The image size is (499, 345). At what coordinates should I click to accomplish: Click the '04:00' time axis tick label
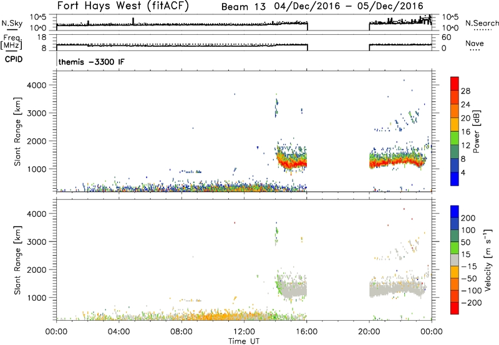tap(119, 332)
